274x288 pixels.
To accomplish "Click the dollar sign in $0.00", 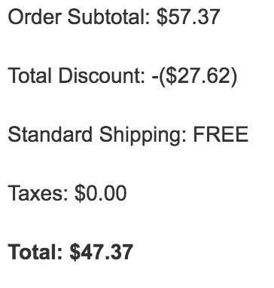I will (80, 193).
